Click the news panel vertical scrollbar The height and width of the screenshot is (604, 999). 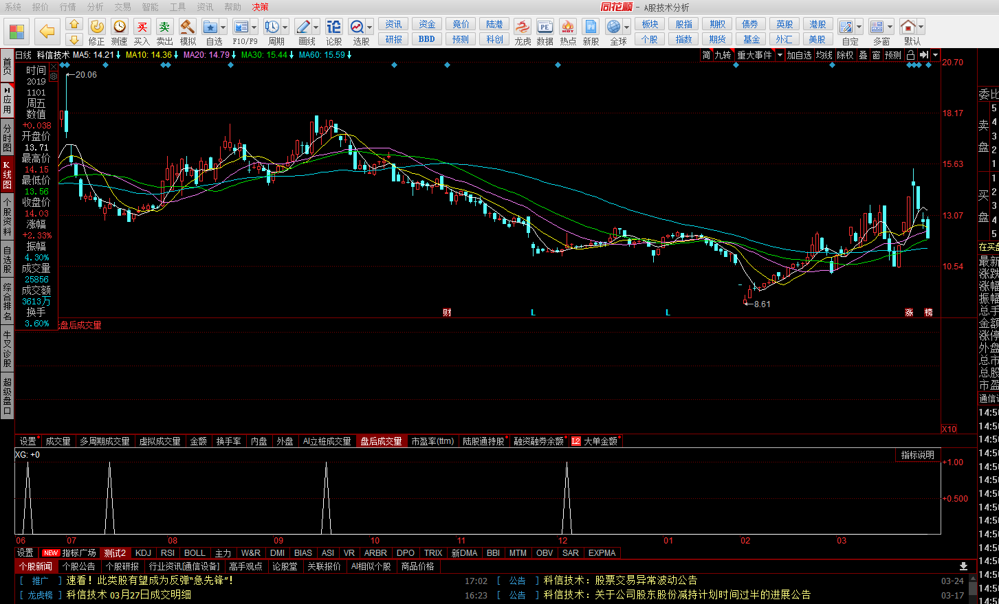[x=973, y=588]
